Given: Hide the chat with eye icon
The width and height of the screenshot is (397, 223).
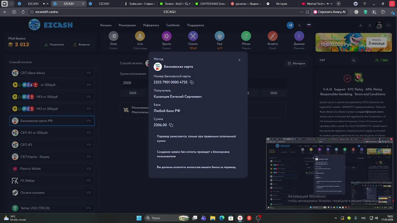Looking at the screenshot, I should (354, 60).
